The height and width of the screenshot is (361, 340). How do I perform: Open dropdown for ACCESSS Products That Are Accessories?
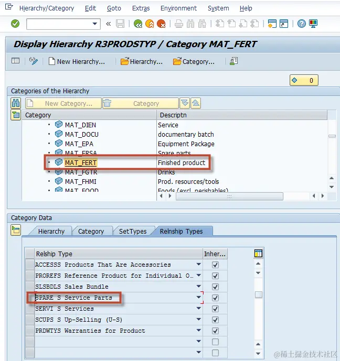(199, 264)
